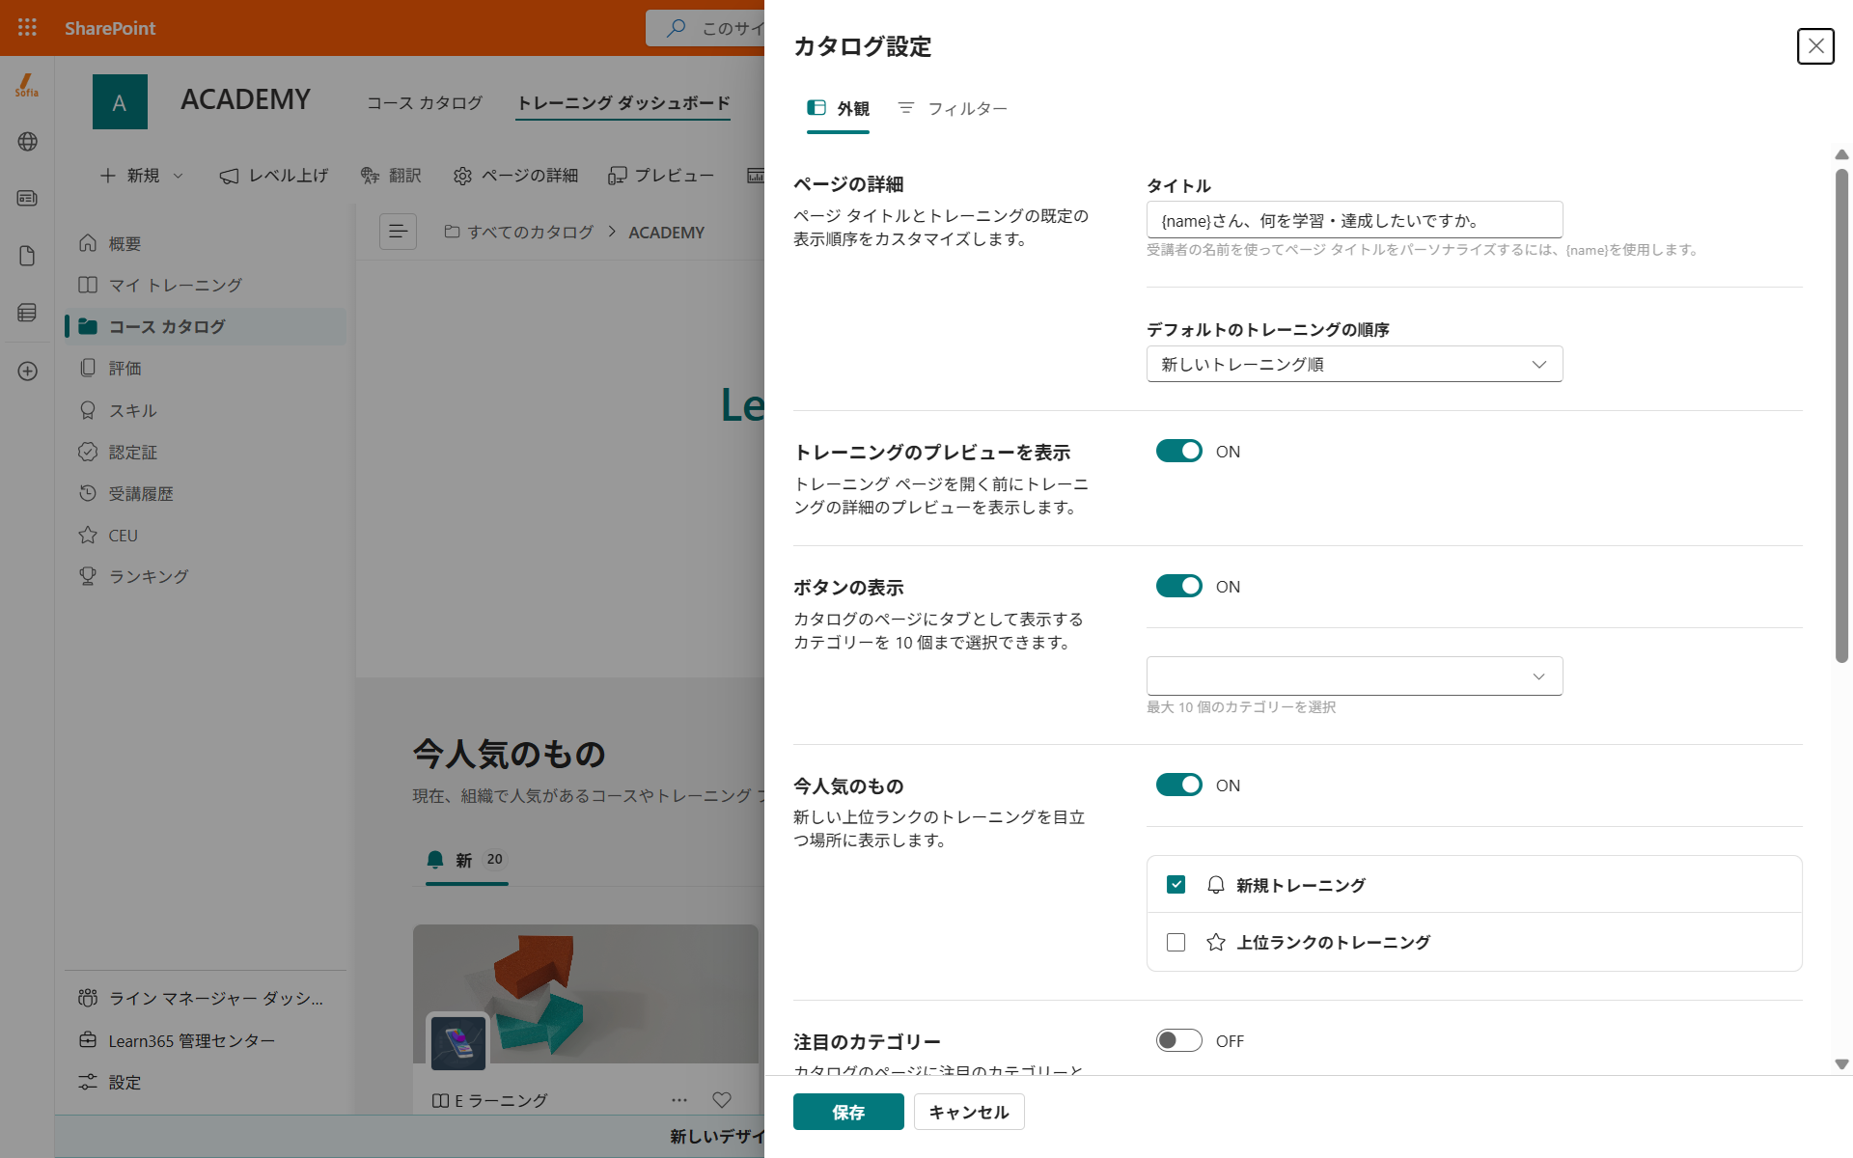Click the プレビュー preview icon
The width and height of the screenshot is (1853, 1158).
pos(617,176)
